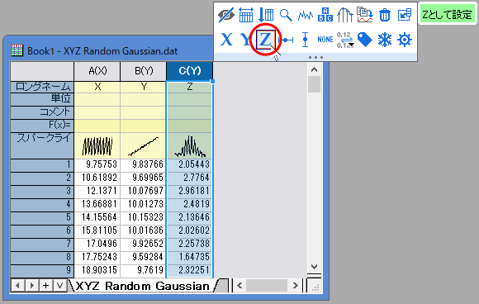The height and width of the screenshot is (304, 479).
Task: Set column as X error bar
Action: pos(287,40)
